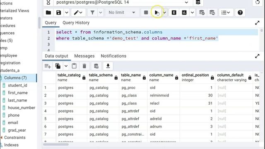Viewport: 265px width, 149px height.
Task: Switch to the Query tab
Action: pyautogui.click(x=51, y=23)
